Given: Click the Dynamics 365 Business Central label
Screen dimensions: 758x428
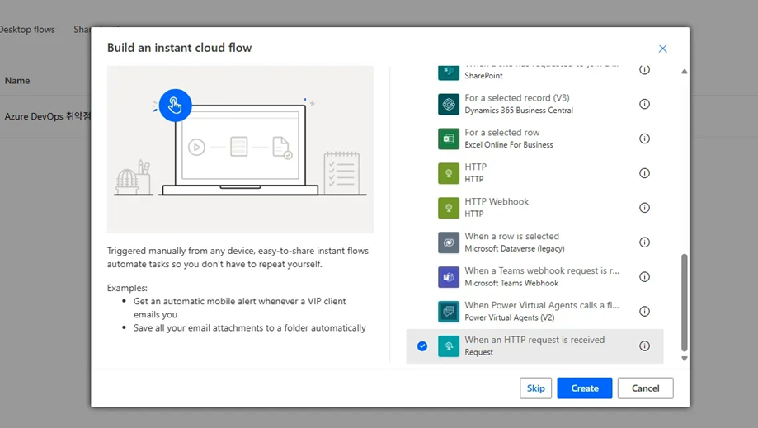Looking at the screenshot, I should pos(519,111).
